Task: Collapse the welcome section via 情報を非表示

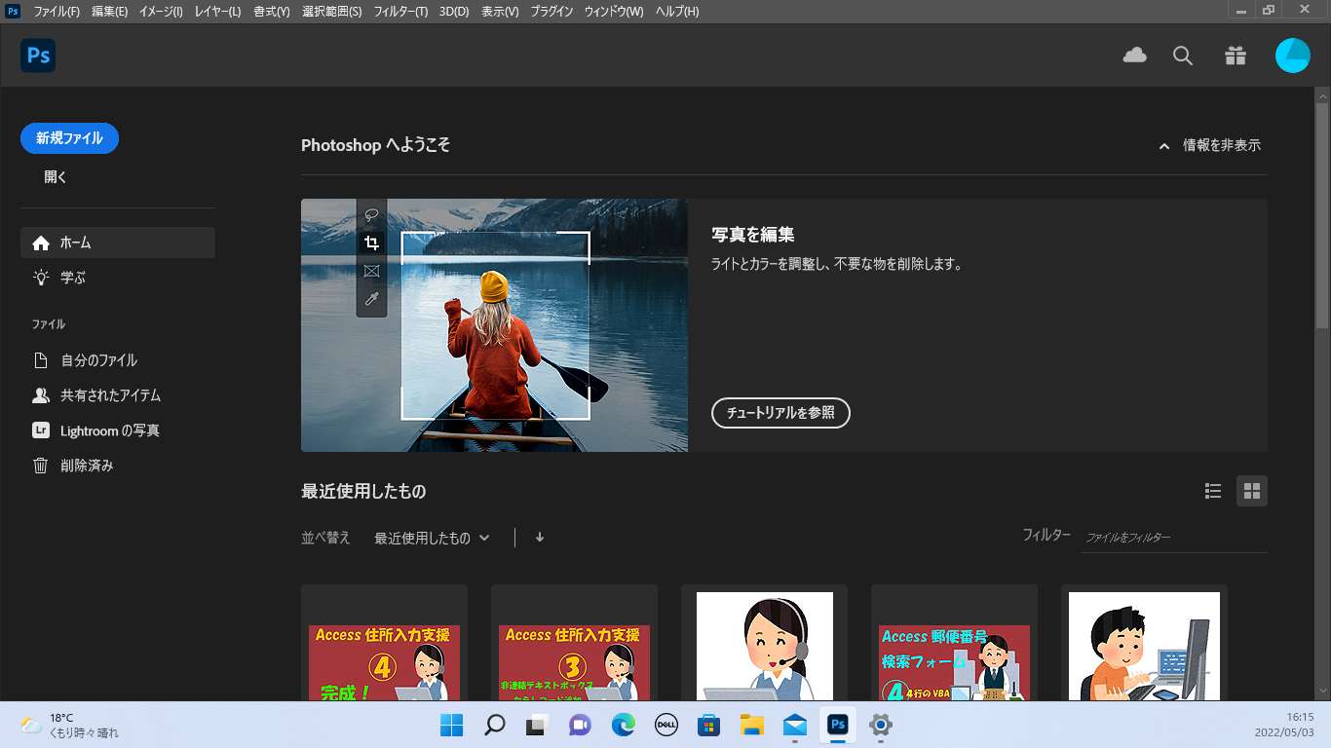Action: (x=1209, y=145)
